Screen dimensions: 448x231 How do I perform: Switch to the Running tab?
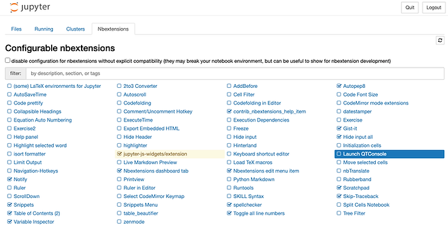[x=44, y=29]
